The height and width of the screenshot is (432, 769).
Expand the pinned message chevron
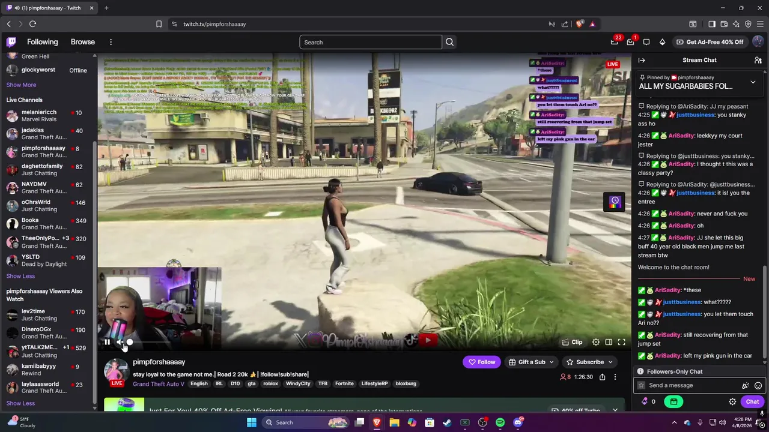[x=753, y=82]
